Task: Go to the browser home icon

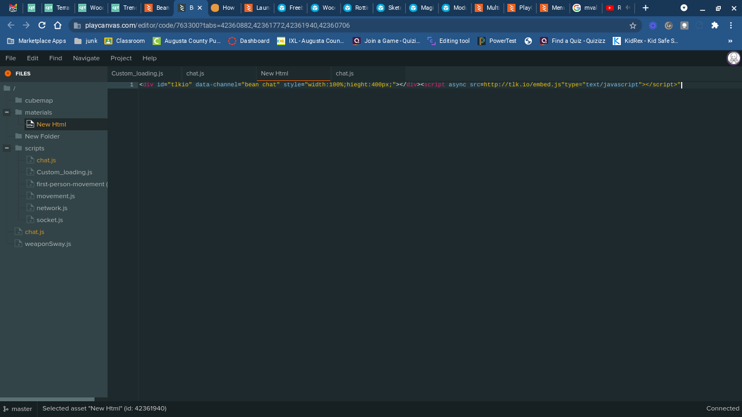Action: [x=58, y=26]
